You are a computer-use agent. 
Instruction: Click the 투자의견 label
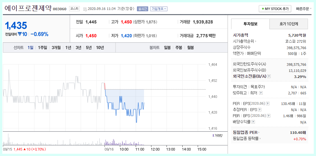click(x=239, y=87)
